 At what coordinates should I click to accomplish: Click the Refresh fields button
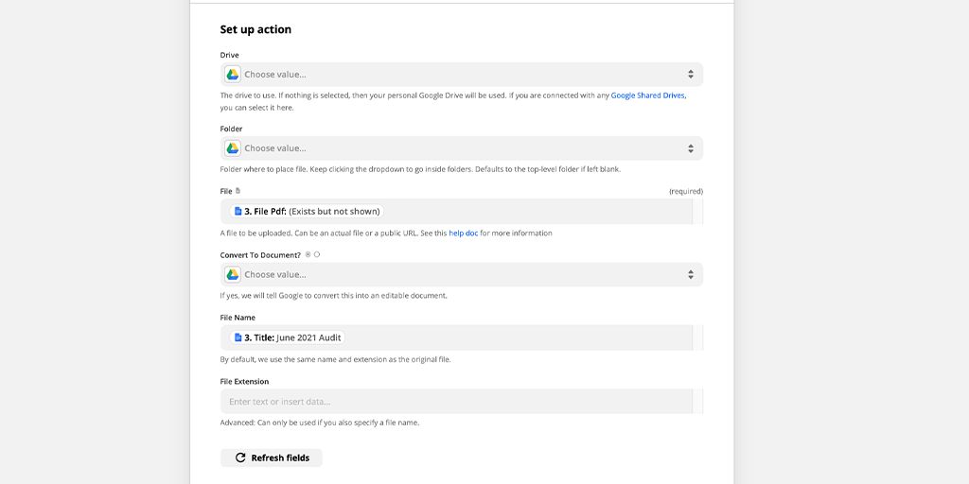point(272,458)
